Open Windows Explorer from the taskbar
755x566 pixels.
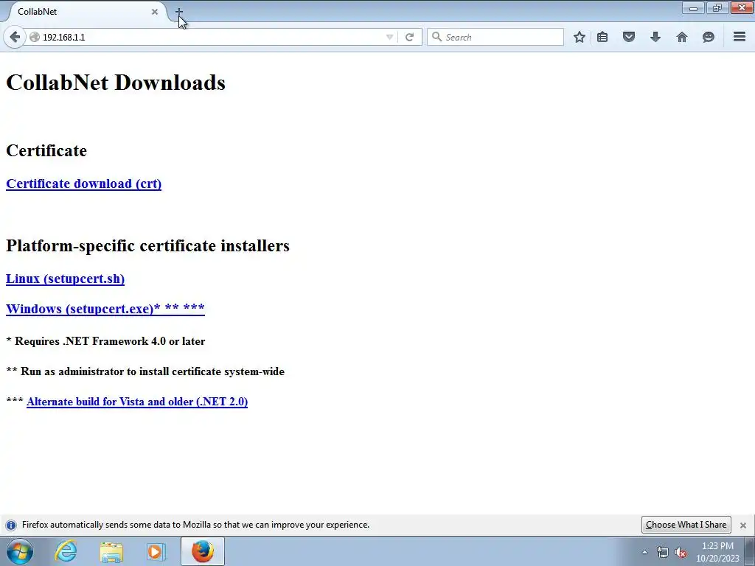pyautogui.click(x=111, y=551)
